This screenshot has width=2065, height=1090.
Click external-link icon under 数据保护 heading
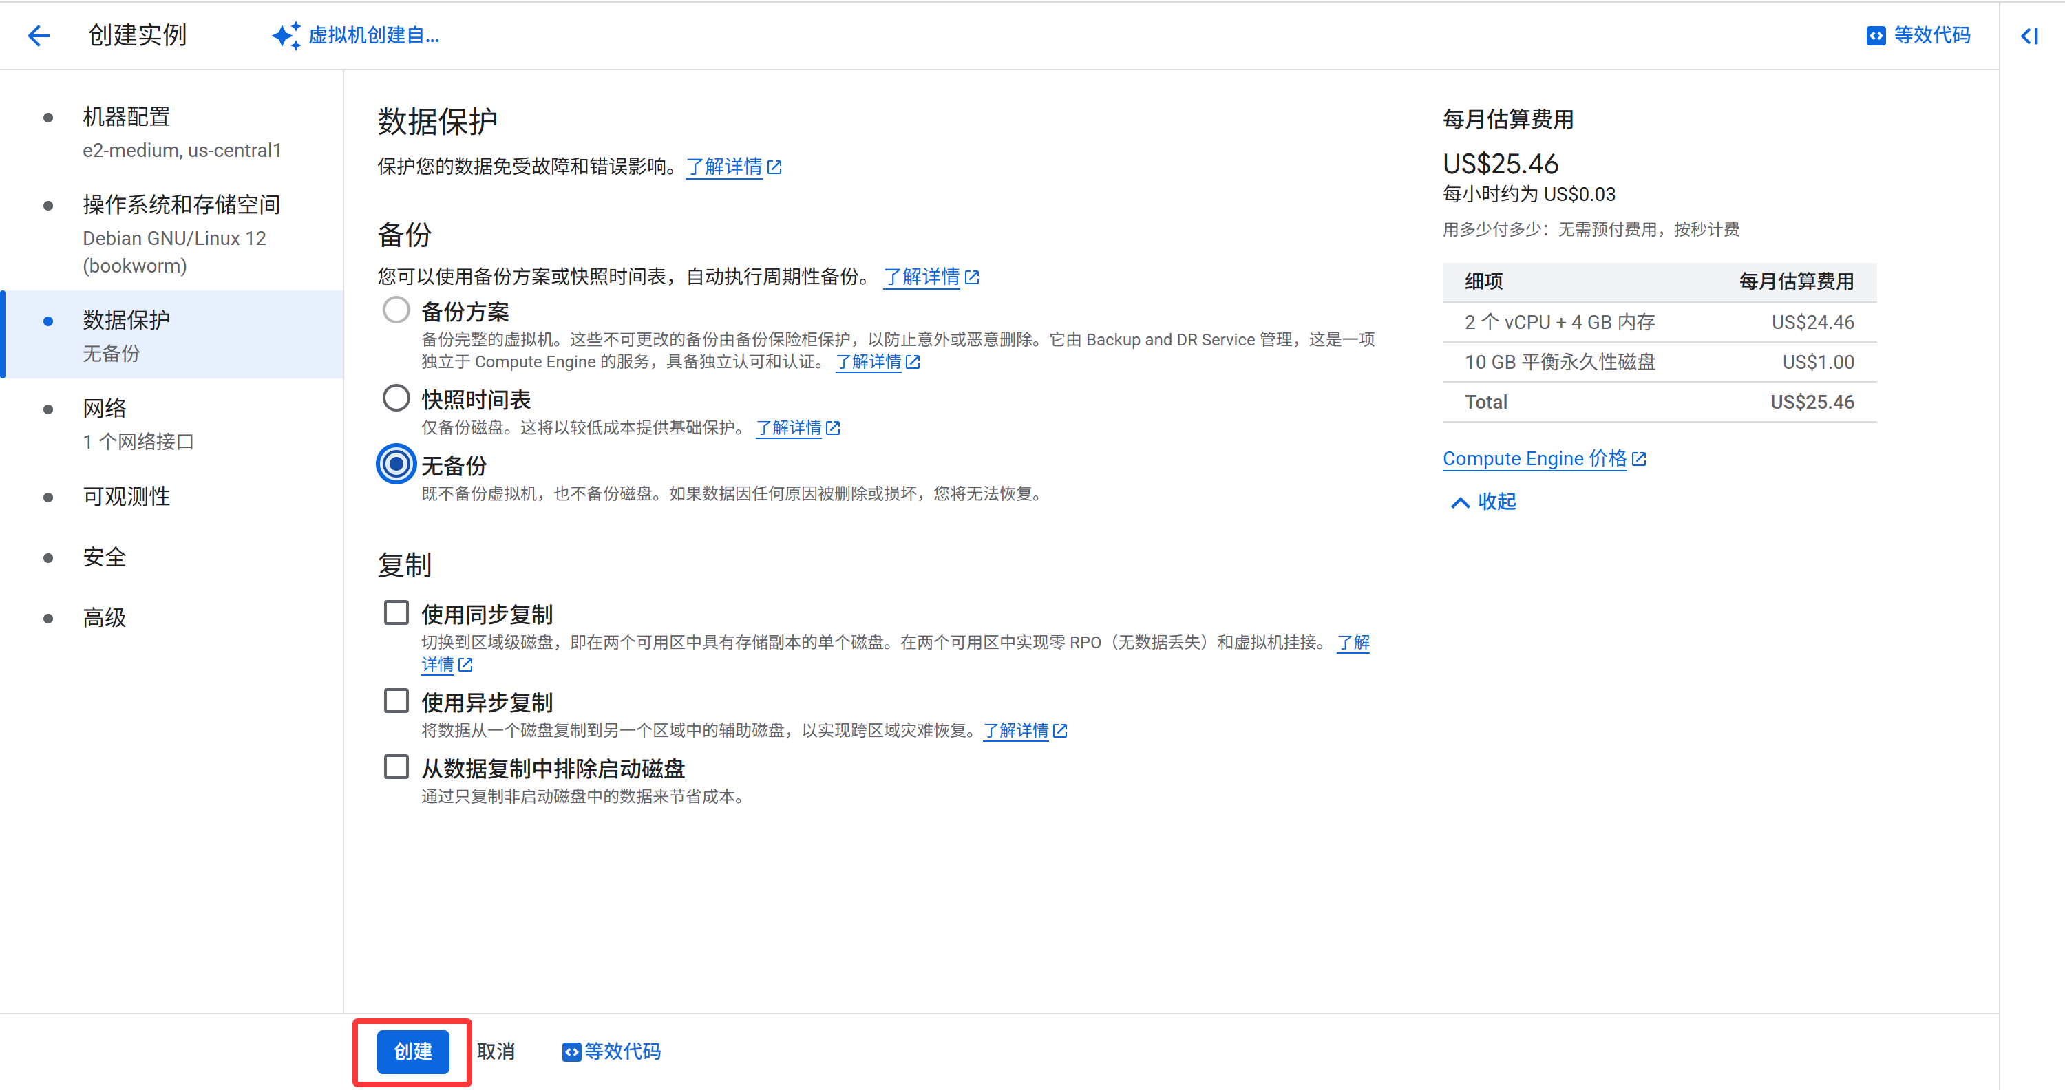coord(774,167)
